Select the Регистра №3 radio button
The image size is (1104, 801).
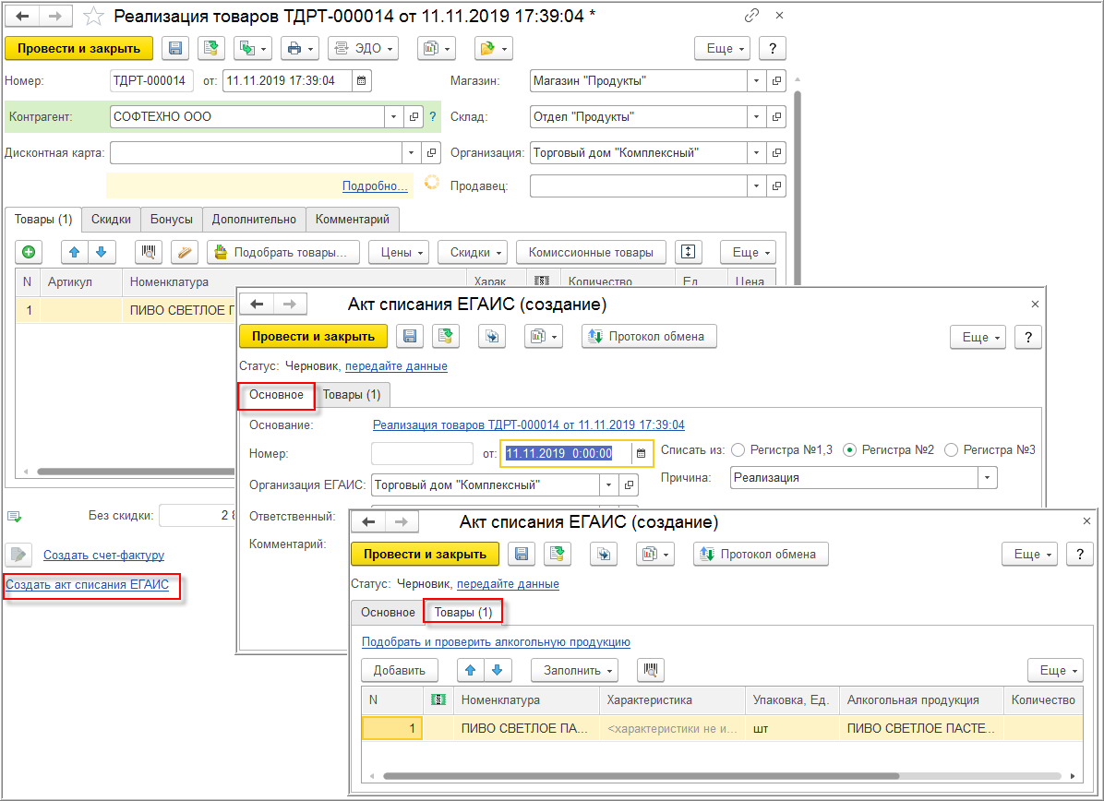coord(951,449)
